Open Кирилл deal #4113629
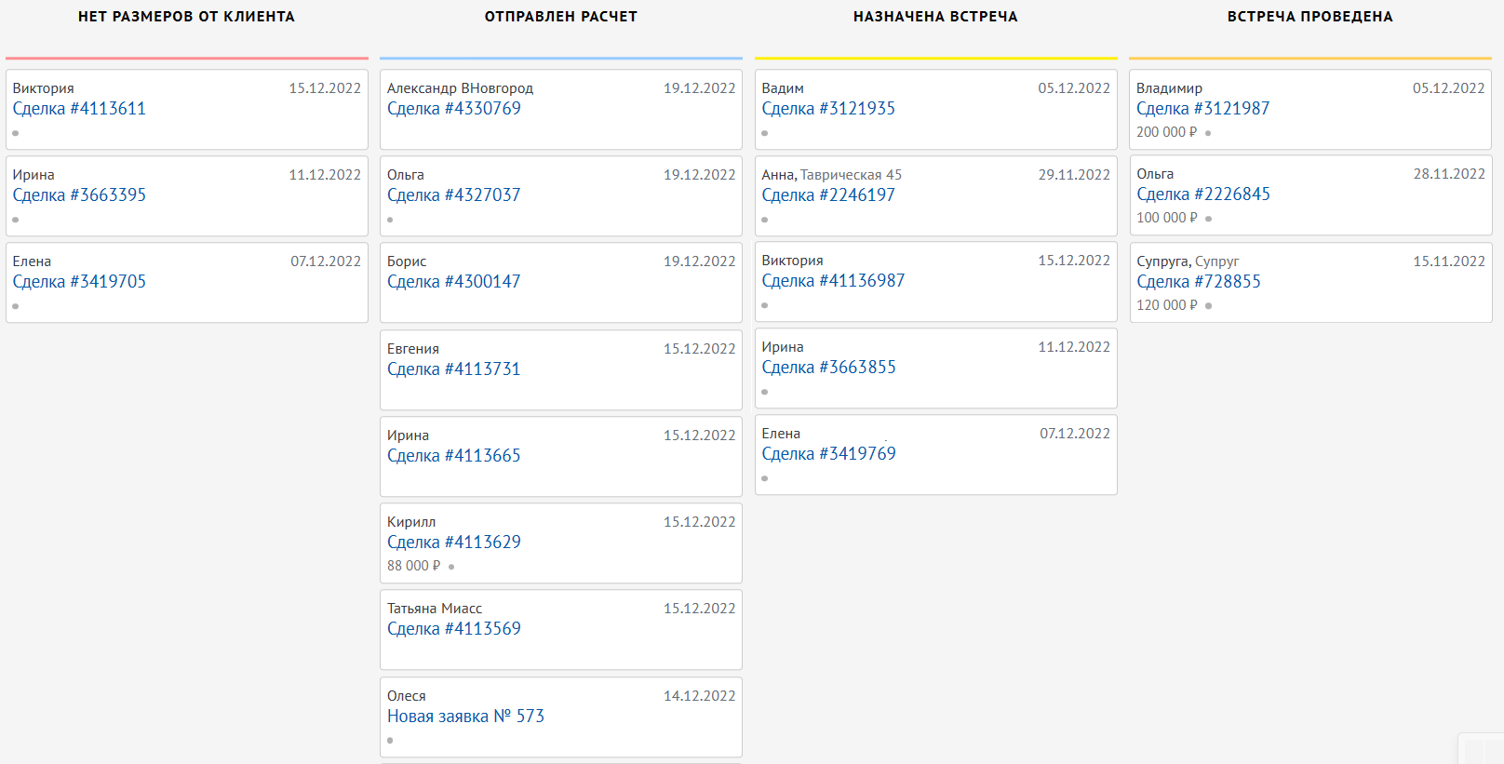The width and height of the screenshot is (1504, 764). coord(453,543)
